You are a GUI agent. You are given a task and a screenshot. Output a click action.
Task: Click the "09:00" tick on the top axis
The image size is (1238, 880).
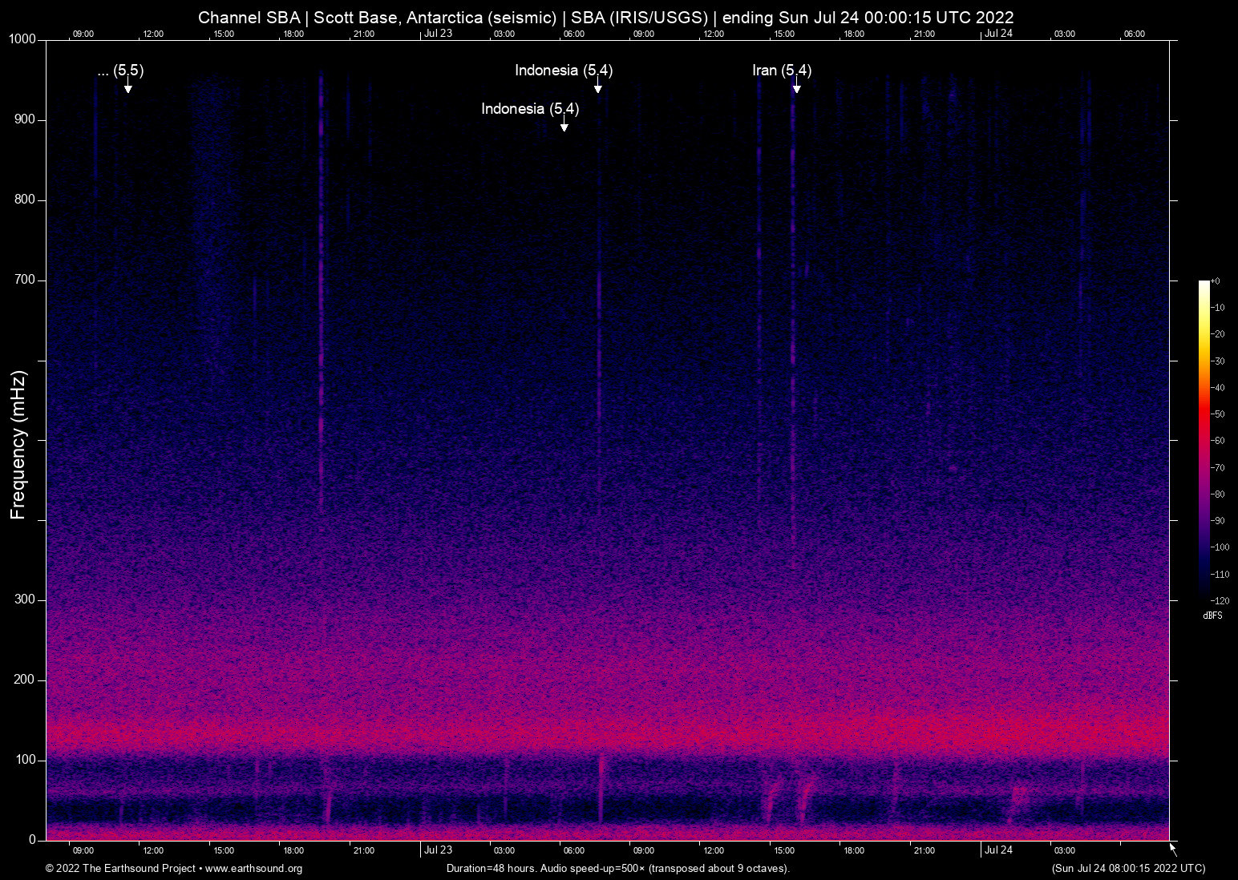(83, 34)
